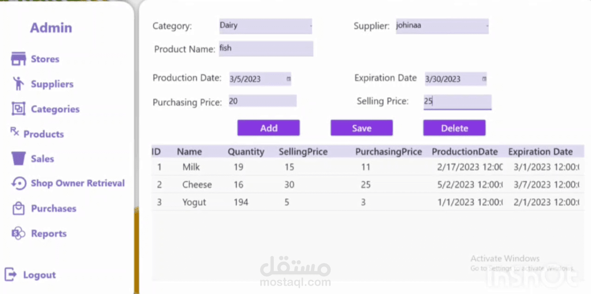Image resolution: width=591 pixels, height=294 pixels.
Task: Open the Production Date calendar picker
Action: point(288,79)
